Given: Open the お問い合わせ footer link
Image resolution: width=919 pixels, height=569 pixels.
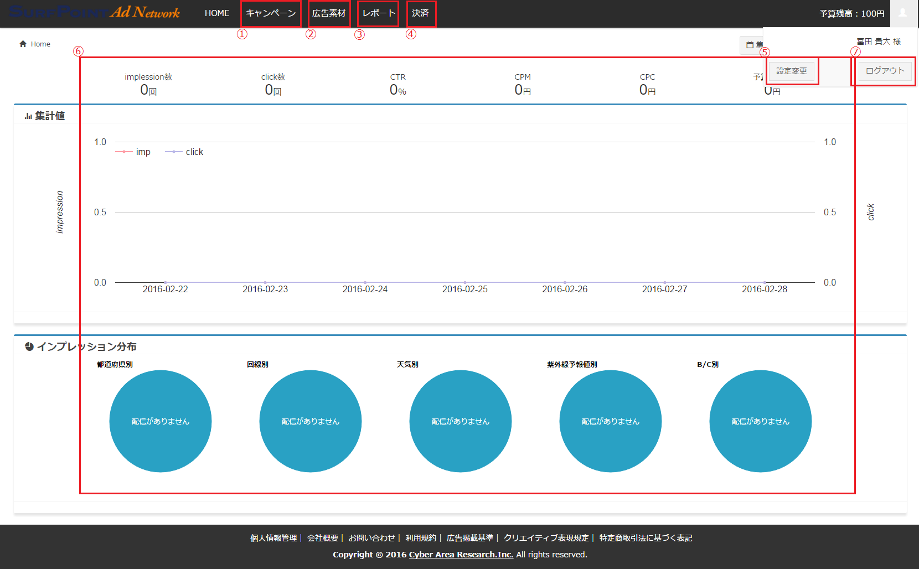Looking at the screenshot, I should coord(371,538).
